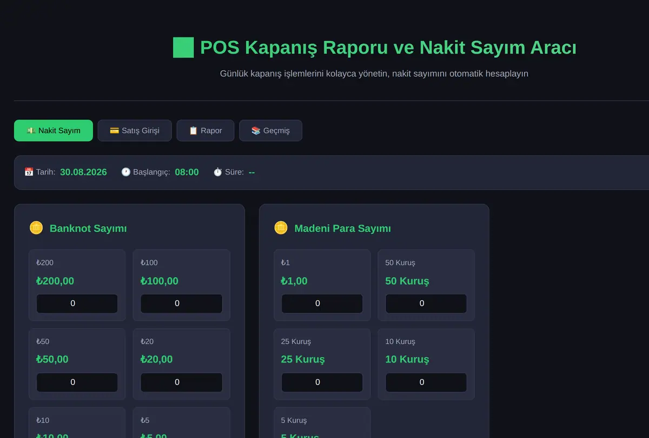
Task: Click the date value 30.08.2026
Action: pyautogui.click(x=83, y=172)
